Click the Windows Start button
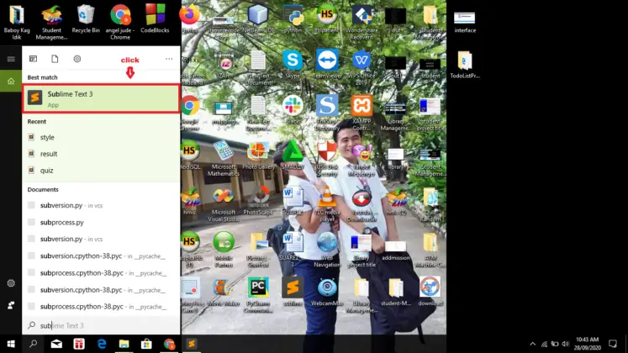Screen dimensions: 628x353 (x=11, y=344)
